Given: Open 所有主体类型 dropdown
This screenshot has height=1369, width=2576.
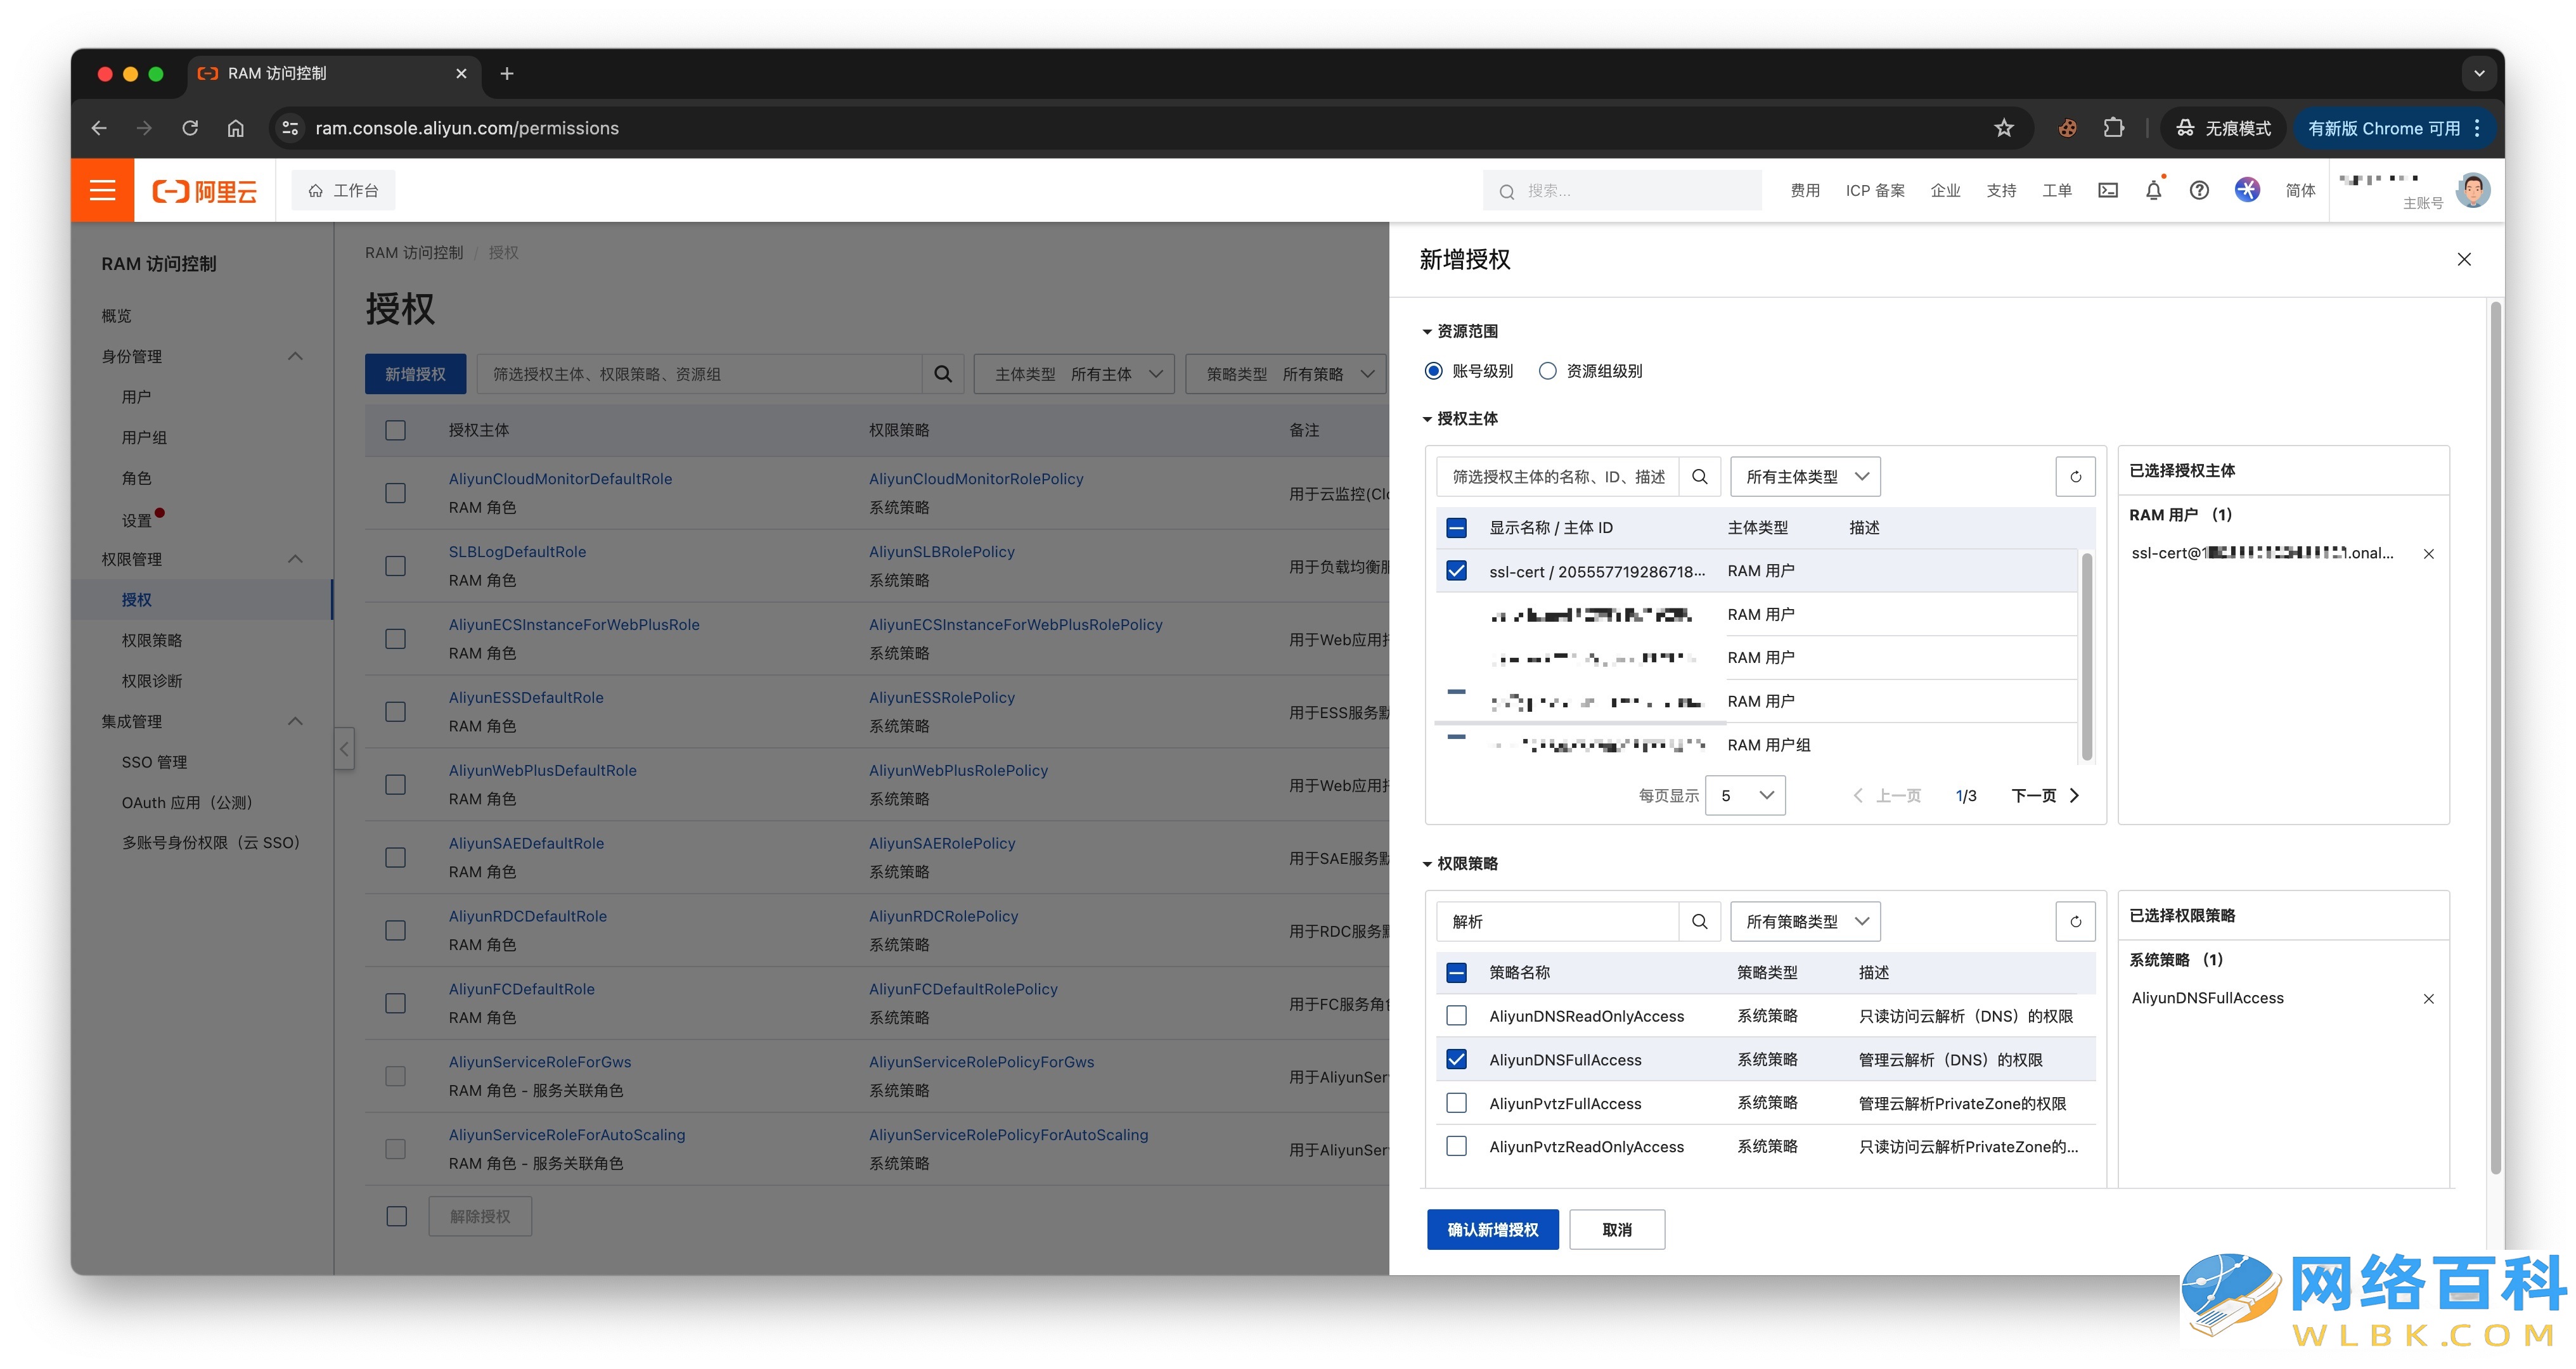Looking at the screenshot, I should click(x=1806, y=477).
